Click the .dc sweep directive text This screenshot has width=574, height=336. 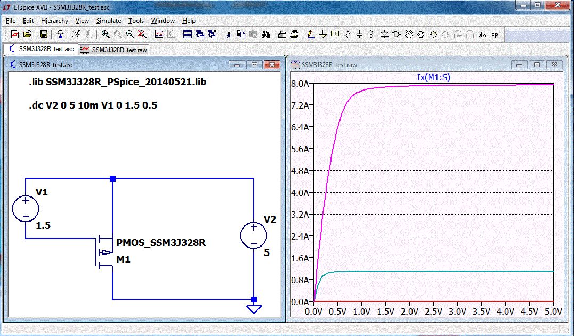tap(93, 105)
